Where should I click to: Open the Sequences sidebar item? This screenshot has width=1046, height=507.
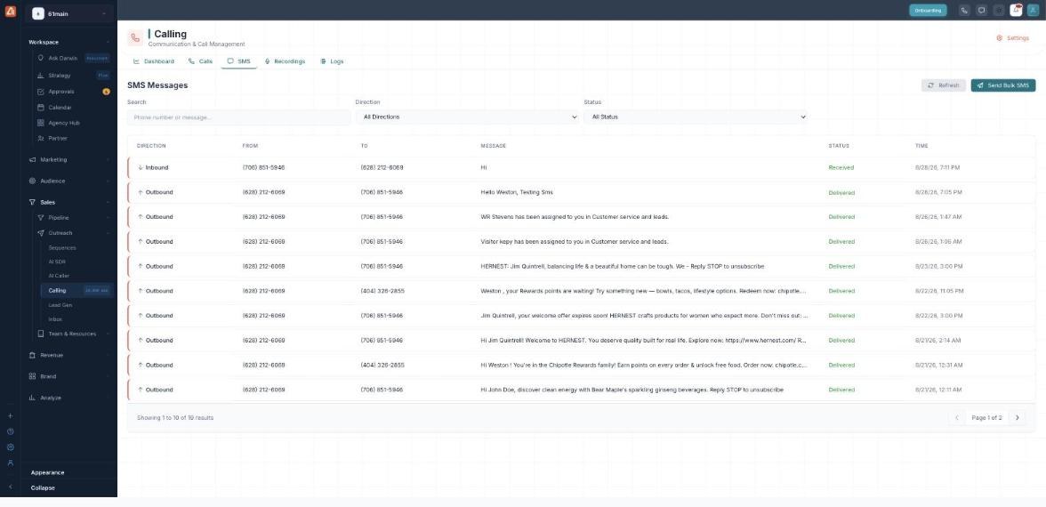coord(62,247)
